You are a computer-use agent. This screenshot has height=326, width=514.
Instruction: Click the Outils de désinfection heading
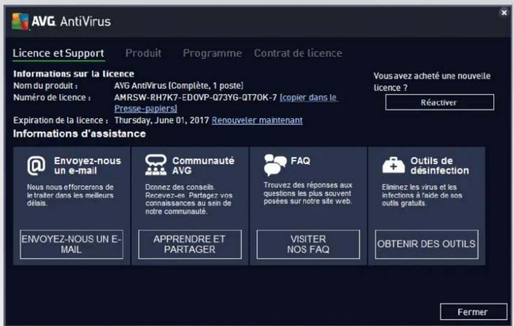pyautogui.click(x=440, y=165)
